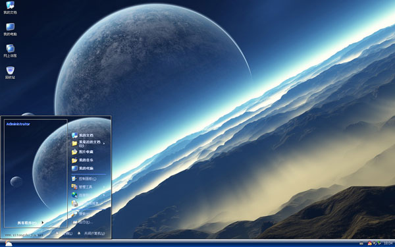Click the 管理工具 icon in Start menu
Image resolution: width=395 pixels, height=247 pixels.
pyautogui.click(x=74, y=187)
